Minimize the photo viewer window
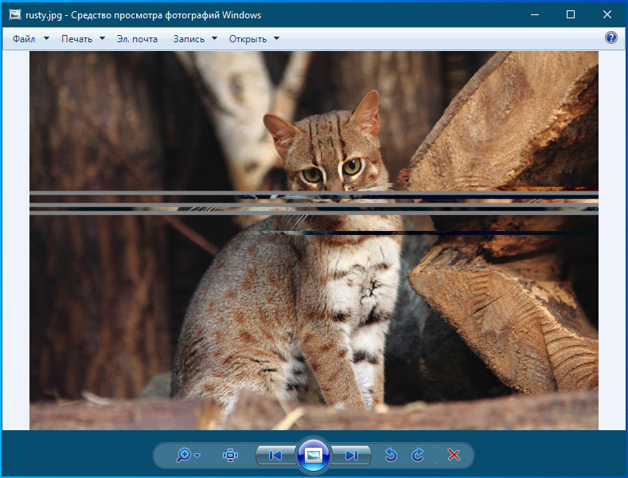The width and height of the screenshot is (628, 478). click(x=535, y=15)
